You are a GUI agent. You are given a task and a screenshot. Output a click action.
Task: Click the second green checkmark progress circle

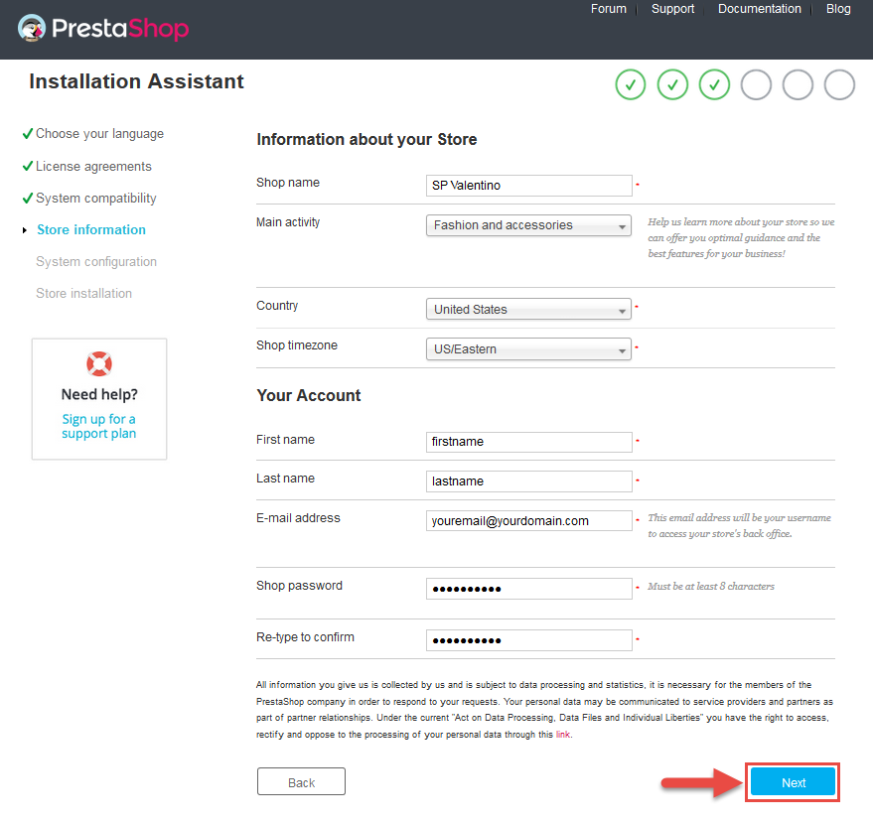[672, 85]
